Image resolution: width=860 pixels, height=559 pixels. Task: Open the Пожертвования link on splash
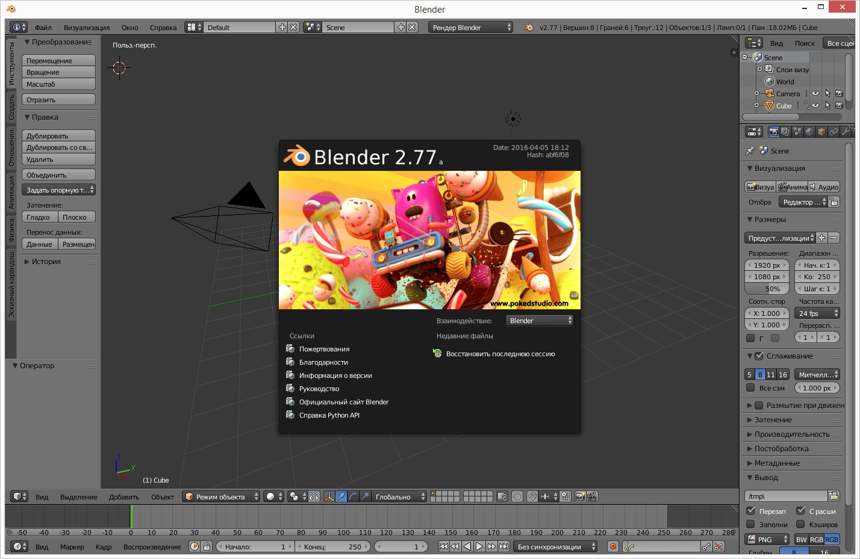(x=324, y=349)
